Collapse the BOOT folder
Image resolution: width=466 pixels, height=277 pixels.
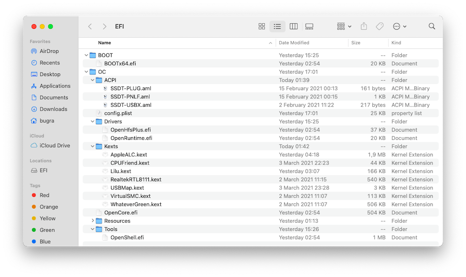click(x=86, y=55)
